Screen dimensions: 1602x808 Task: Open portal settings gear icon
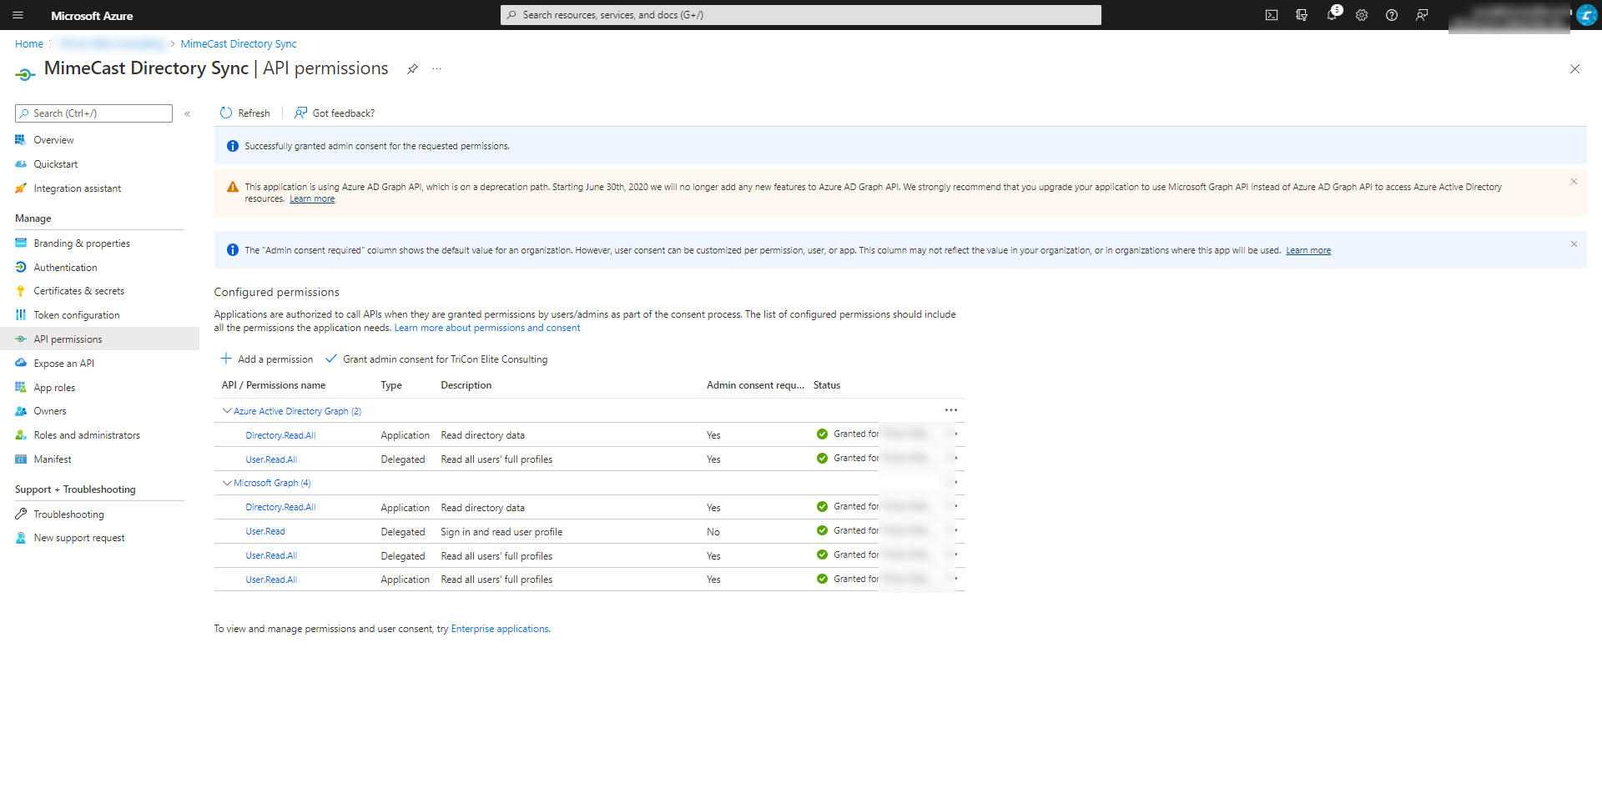[1362, 15]
